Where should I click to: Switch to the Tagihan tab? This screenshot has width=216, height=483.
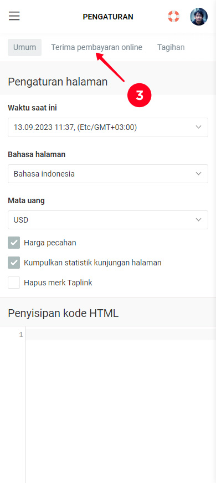pos(171,47)
